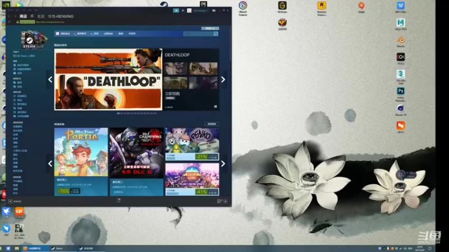This screenshot has height=252, width=449.
Task: Select the first carousel page dot
Action: pyautogui.click(x=118, y=114)
